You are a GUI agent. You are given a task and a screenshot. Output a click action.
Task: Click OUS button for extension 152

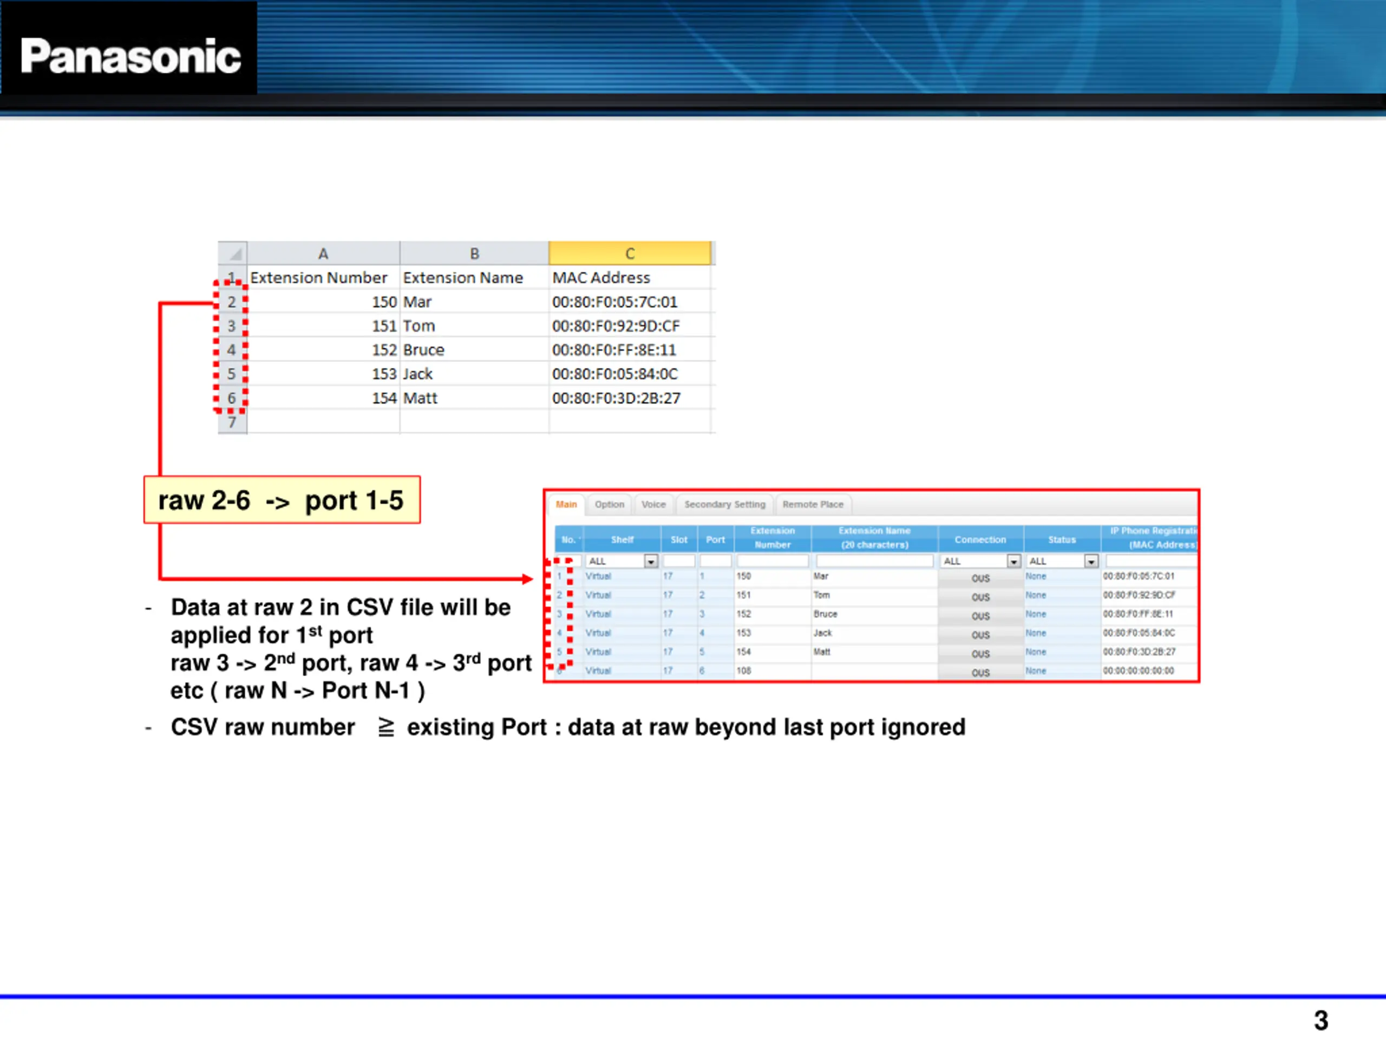tap(980, 616)
